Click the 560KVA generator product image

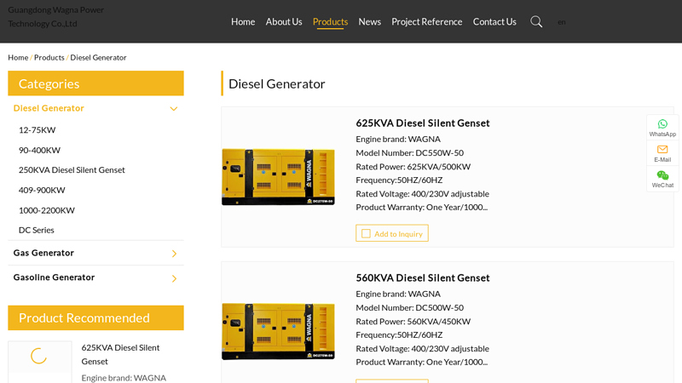click(279, 331)
